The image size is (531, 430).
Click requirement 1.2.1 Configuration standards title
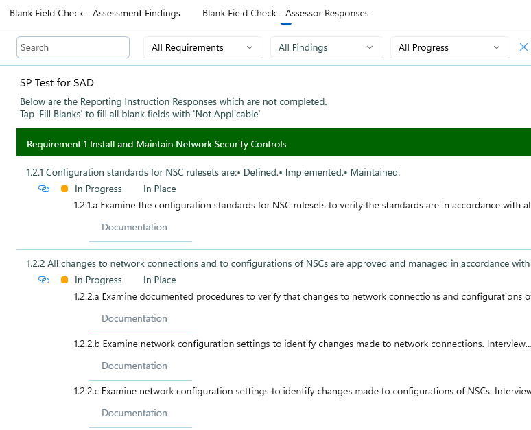tap(213, 172)
